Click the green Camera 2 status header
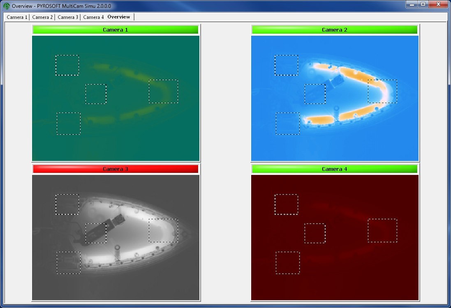The height and width of the screenshot is (308, 451). 335,30
